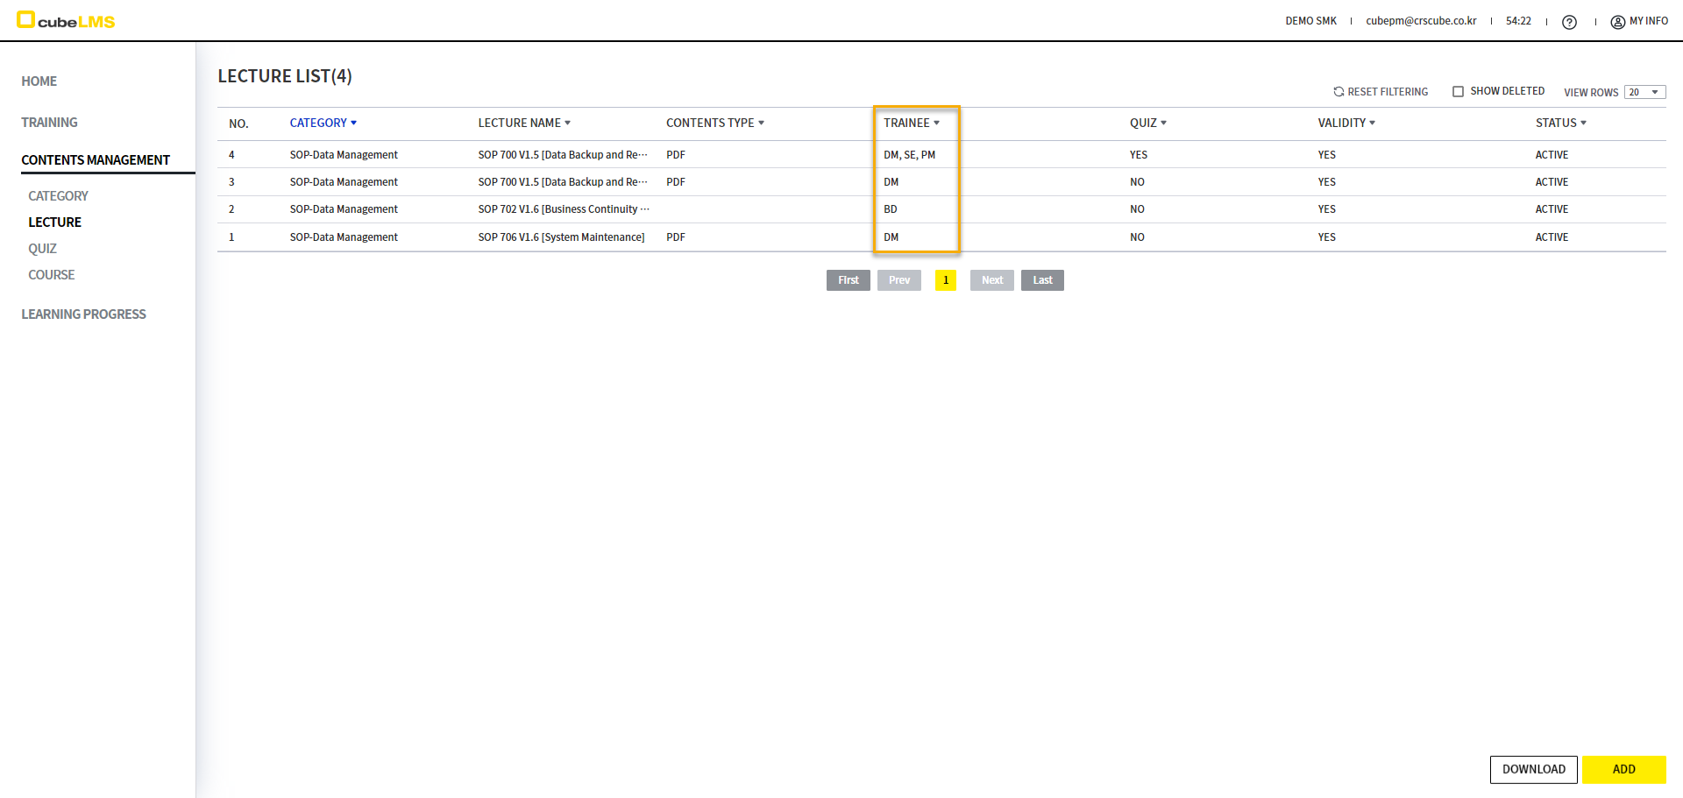Click the Reset Filtering refresh icon
Viewport: 1683px width, 798px height.
click(x=1339, y=92)
